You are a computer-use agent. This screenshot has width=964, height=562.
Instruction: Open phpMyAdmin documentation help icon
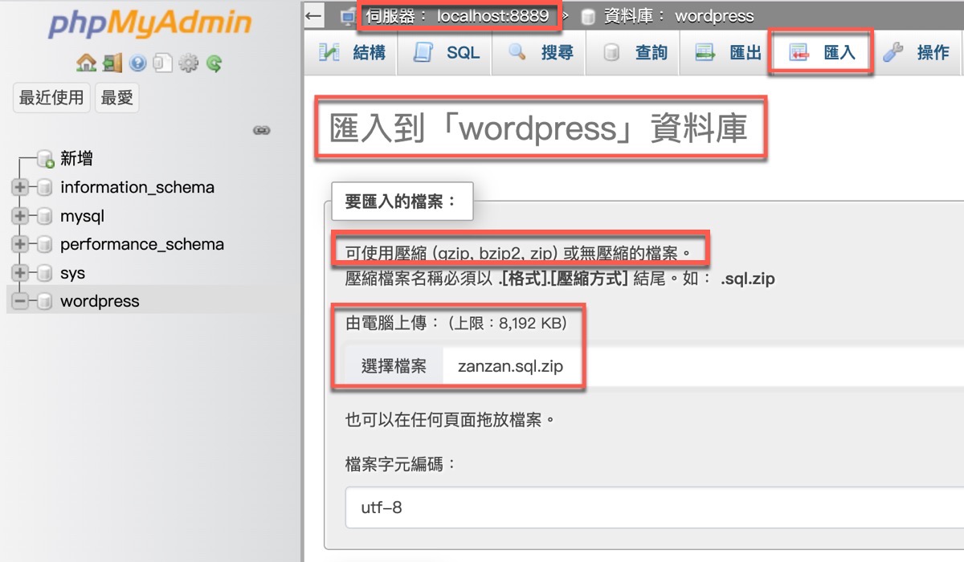coord(137,63)
